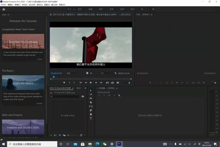Open WeChat from the taskbar
The image size is (220, 147).
pyautogui.click(x=104, y=144)
